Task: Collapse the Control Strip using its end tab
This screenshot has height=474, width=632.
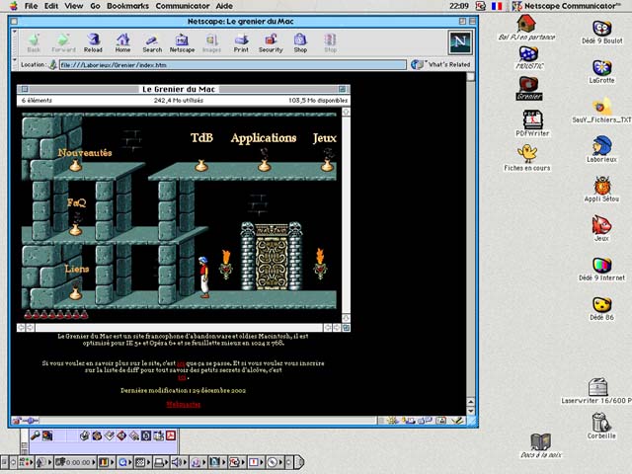Action: [299, 462]
